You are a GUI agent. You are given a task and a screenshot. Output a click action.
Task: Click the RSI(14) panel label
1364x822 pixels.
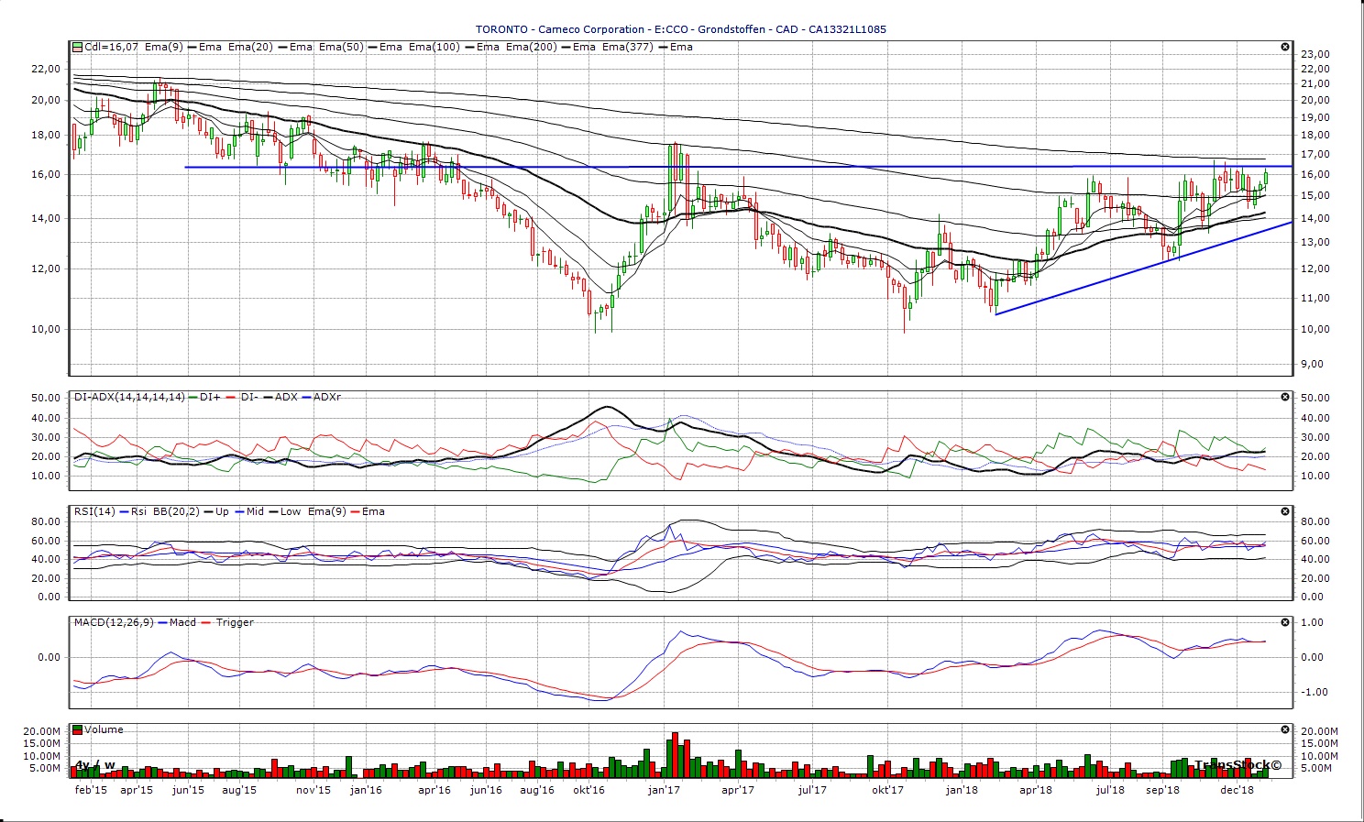pos(93,511)
